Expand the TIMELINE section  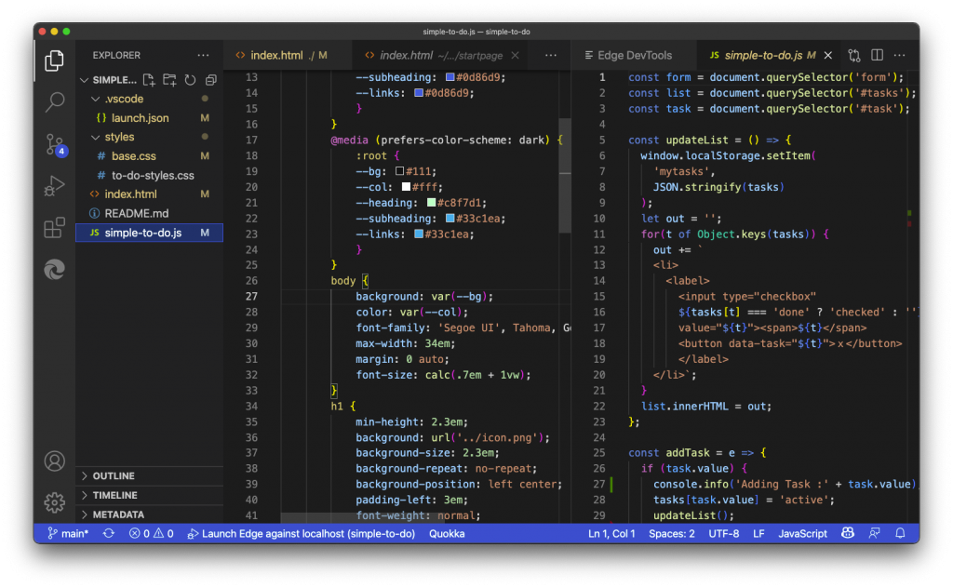[x=150, y=495]
